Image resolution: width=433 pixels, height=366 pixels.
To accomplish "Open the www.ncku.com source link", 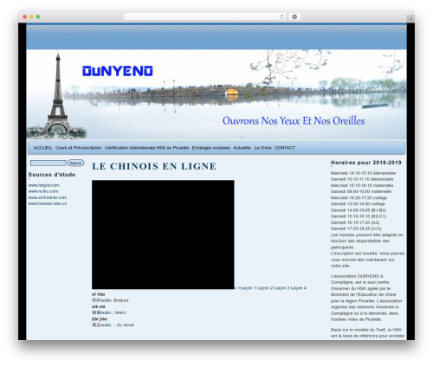I will point(43,191).
